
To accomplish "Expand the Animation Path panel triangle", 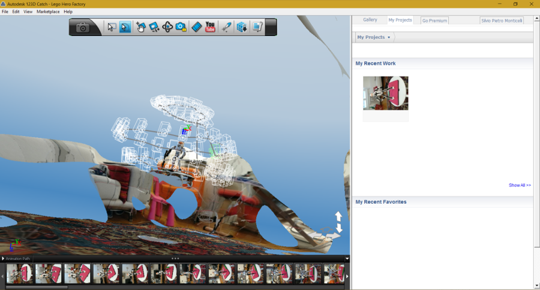I will coord(3,258).
